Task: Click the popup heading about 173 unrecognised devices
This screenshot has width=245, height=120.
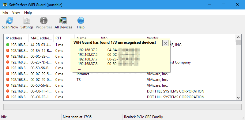Action: (115, 42)
